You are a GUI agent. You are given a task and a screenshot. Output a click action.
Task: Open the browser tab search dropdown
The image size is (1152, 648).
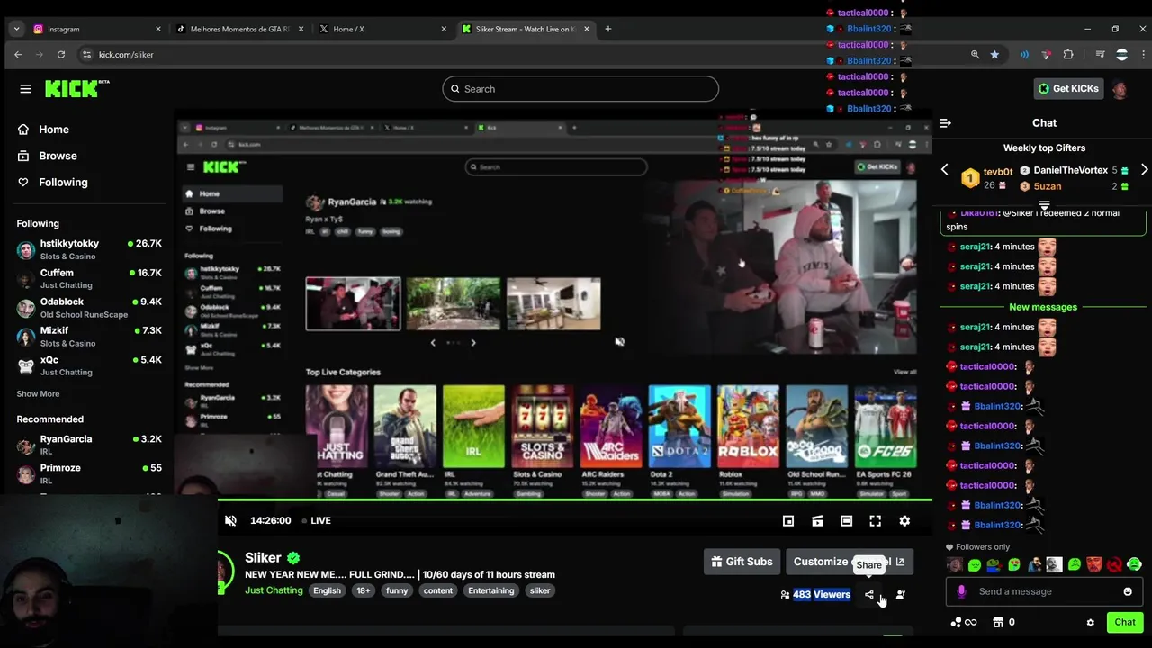[x=16, y=29]
